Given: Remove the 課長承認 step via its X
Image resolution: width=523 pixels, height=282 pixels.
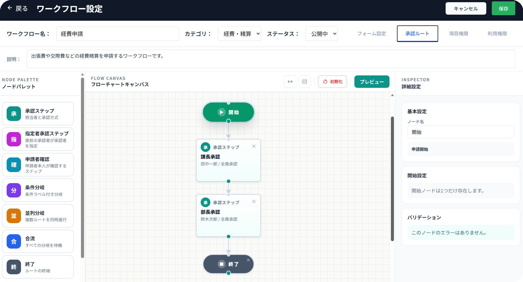Looking at the screenshot, I should [x=254, y=146].
